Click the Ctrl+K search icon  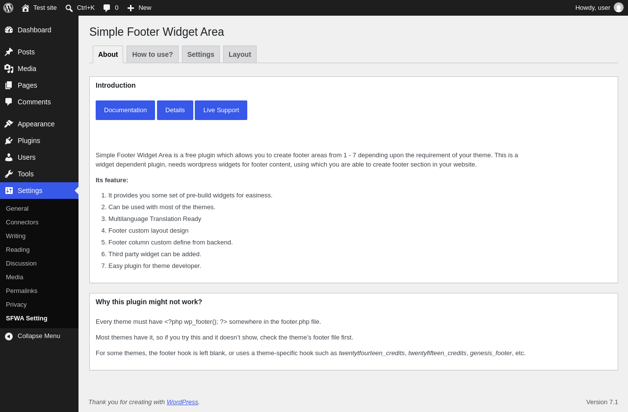click(x=69, y=8)
